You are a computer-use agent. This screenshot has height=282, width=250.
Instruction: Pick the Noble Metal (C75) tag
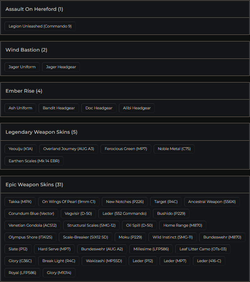coord(174,149)
